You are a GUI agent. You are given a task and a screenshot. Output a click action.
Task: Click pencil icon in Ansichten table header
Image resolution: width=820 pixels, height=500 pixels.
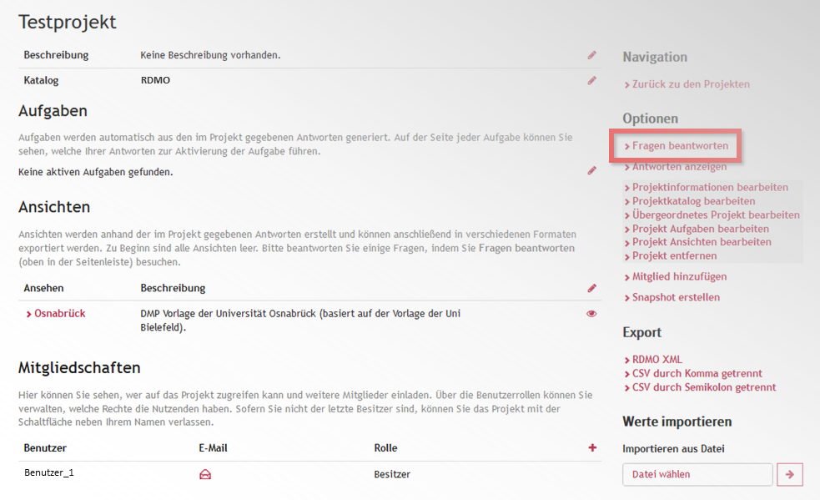591,288
